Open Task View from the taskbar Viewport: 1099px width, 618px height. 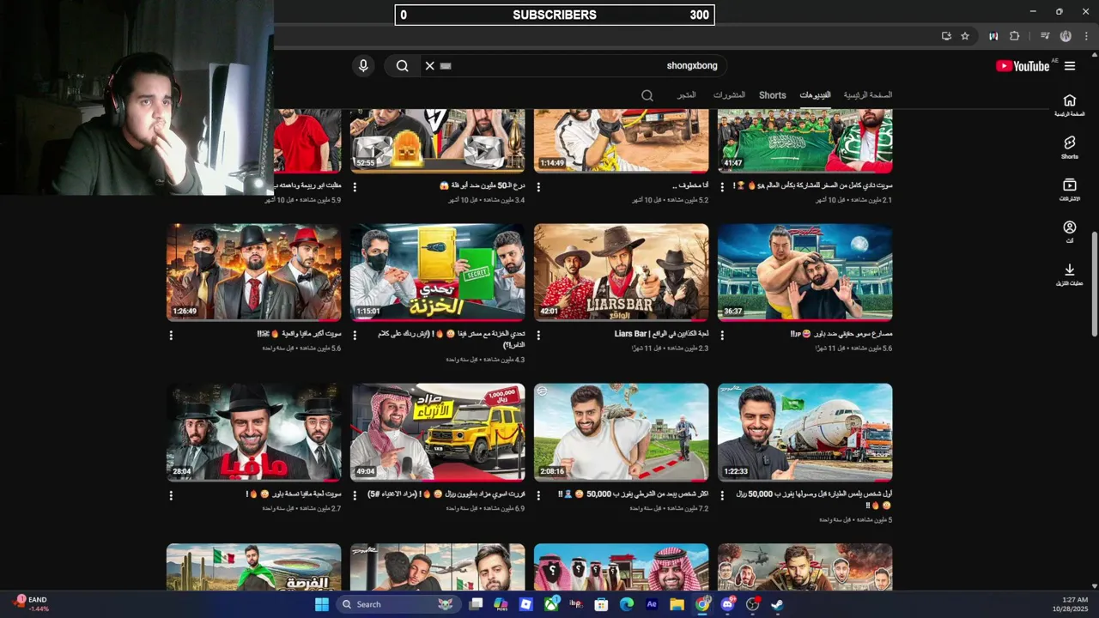pos(477,604)
